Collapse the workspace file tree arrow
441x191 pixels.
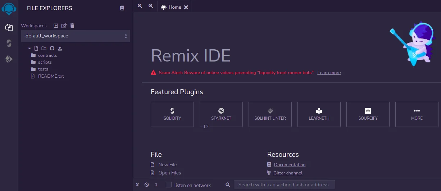pyautogui.click(x=29, y=48)
